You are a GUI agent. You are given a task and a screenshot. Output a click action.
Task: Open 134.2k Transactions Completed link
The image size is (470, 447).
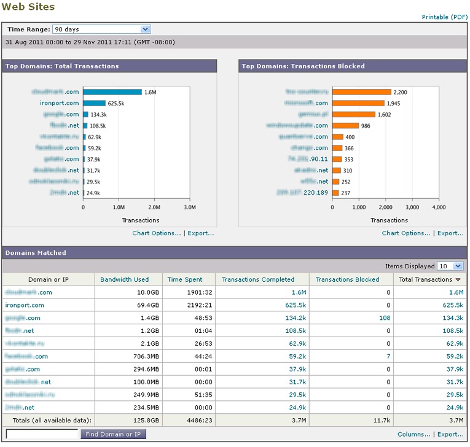tap(296, 318)
